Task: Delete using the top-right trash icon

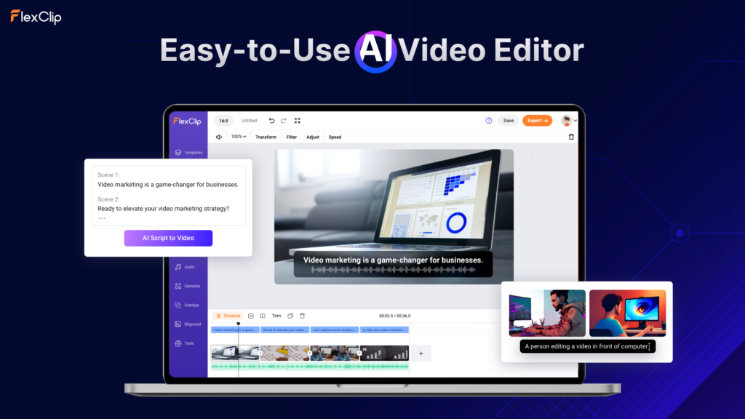Action: tap(571, 137)
